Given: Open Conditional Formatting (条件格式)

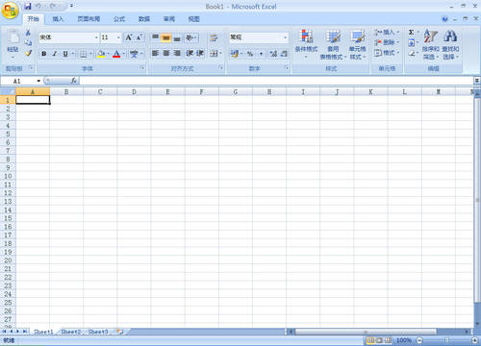Looking at the screenshot, I should coord(306,44).
